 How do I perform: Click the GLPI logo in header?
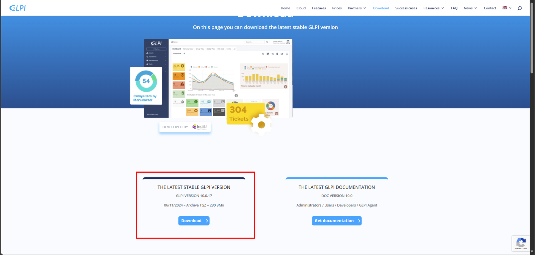[17, 8]
